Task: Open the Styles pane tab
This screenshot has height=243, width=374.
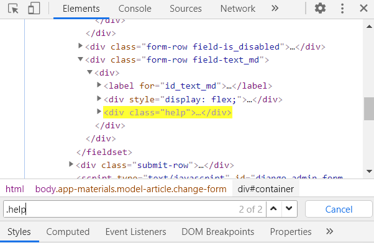Action: click(19, 232)
